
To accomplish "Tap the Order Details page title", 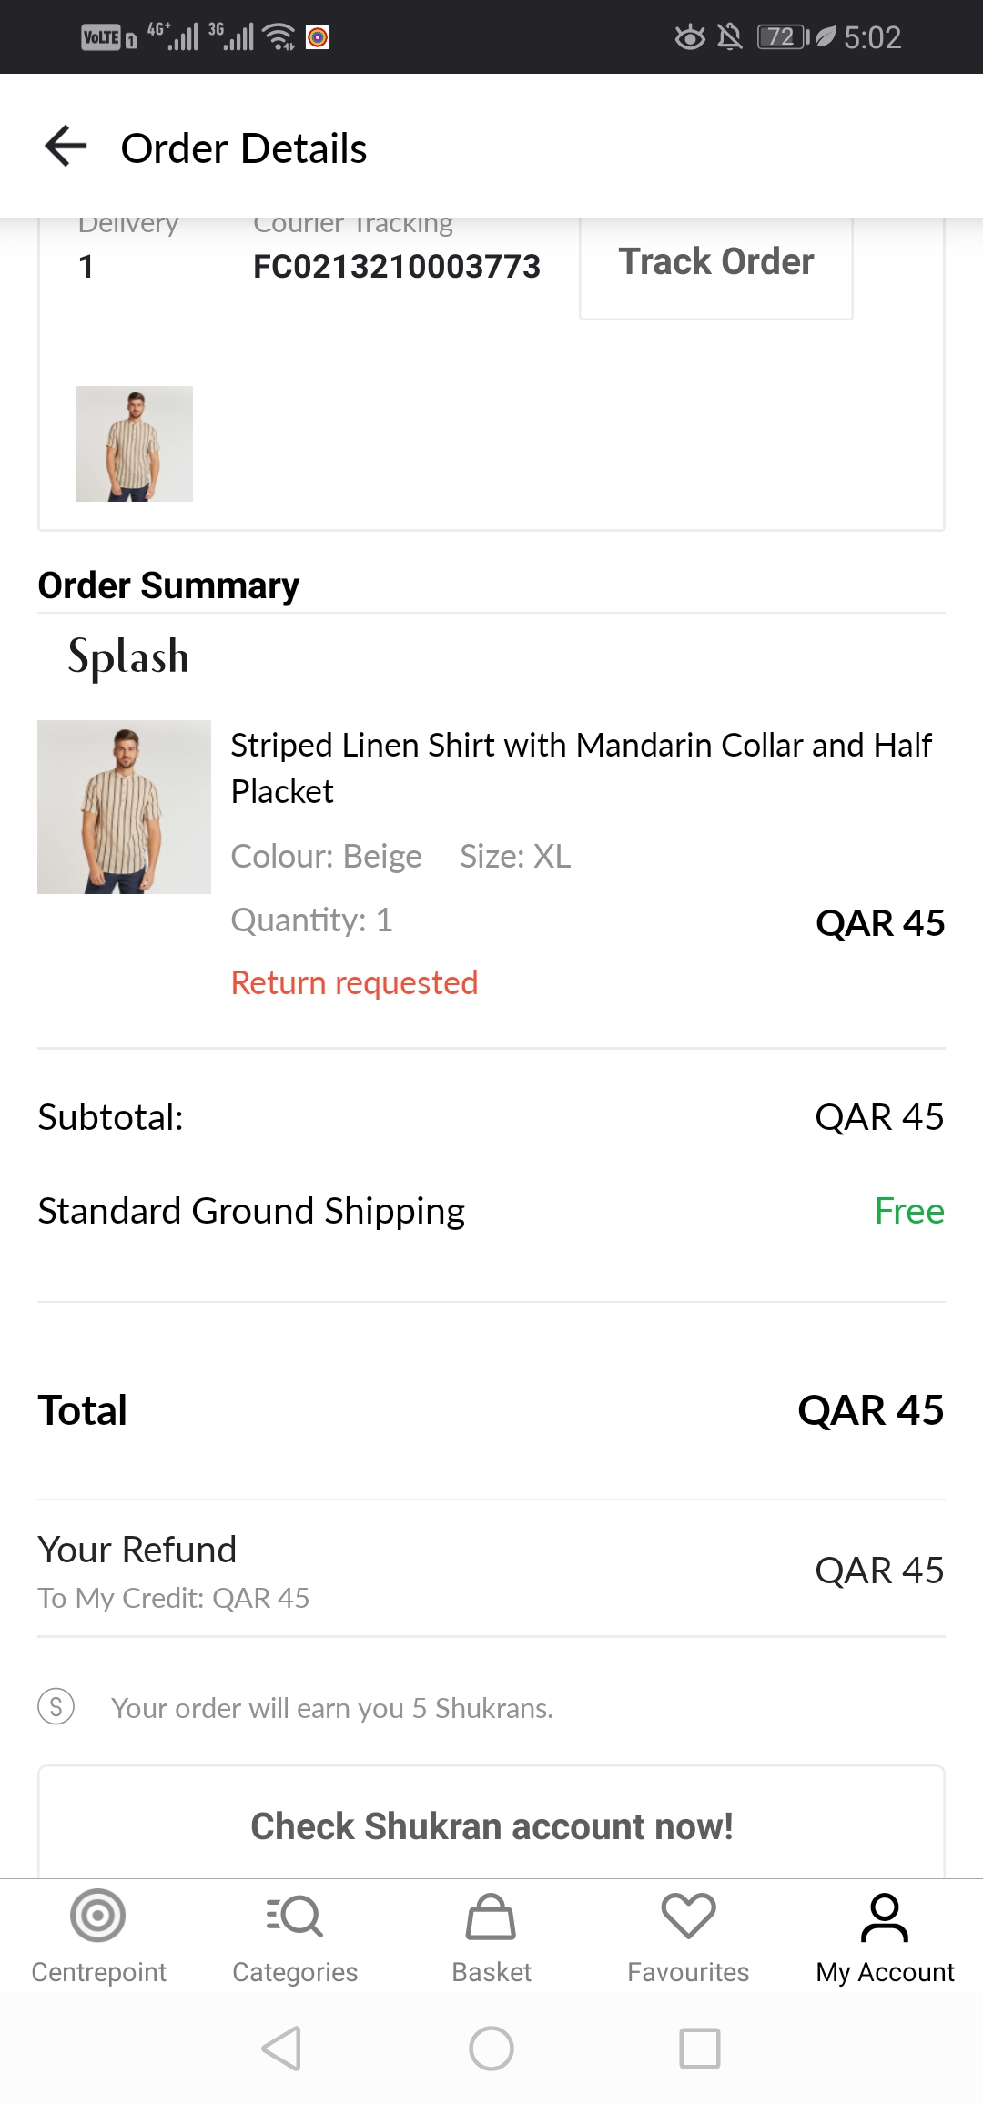I will click(x=244, y=148).
